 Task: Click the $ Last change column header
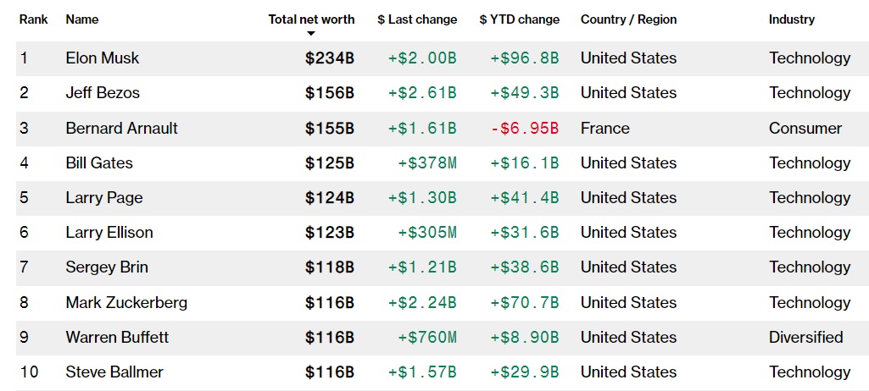(x=417, y=19)
